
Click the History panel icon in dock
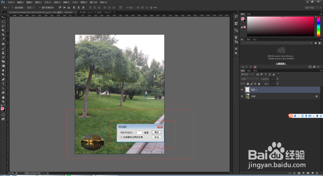tap(236, 17)
